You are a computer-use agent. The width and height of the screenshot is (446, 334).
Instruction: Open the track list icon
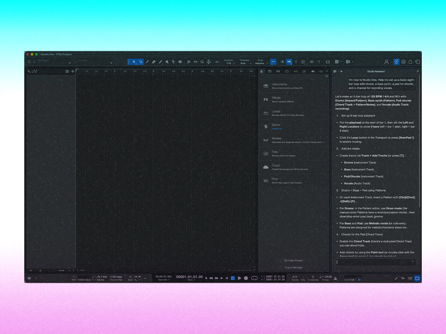(x=67, y=71)
